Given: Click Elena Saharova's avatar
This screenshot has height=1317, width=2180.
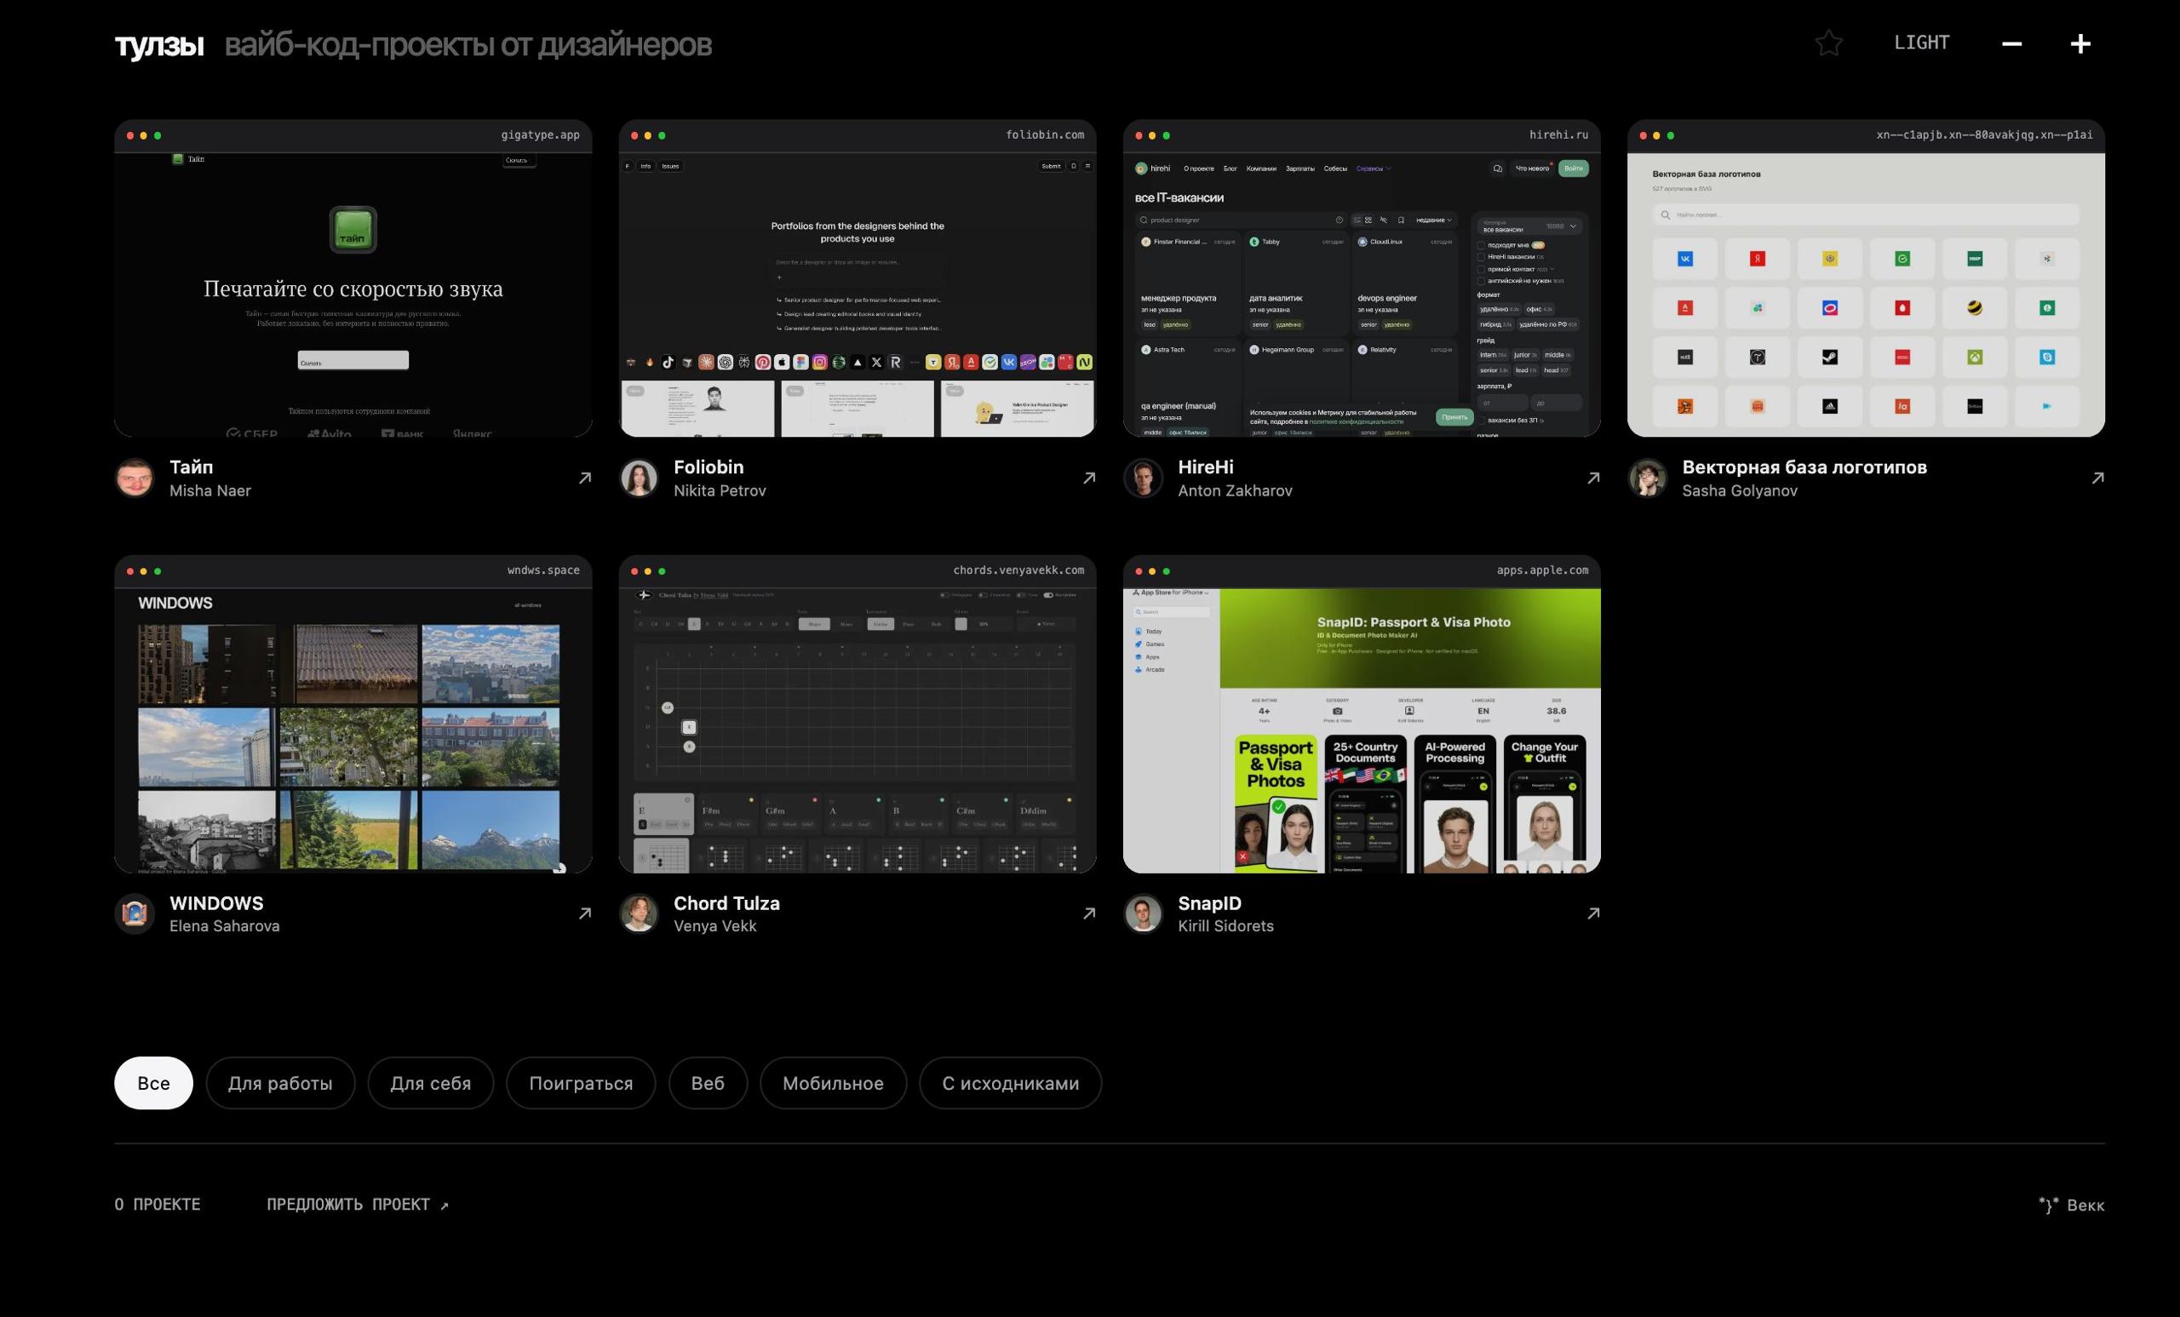Looking at the screenshot, I should pyautogui.click(x=135, y=913).
